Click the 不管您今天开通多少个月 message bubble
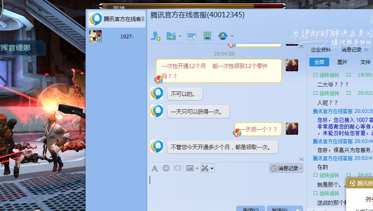Screen dimensions: 373x211 pyautogui.click(x=222, y=147)
